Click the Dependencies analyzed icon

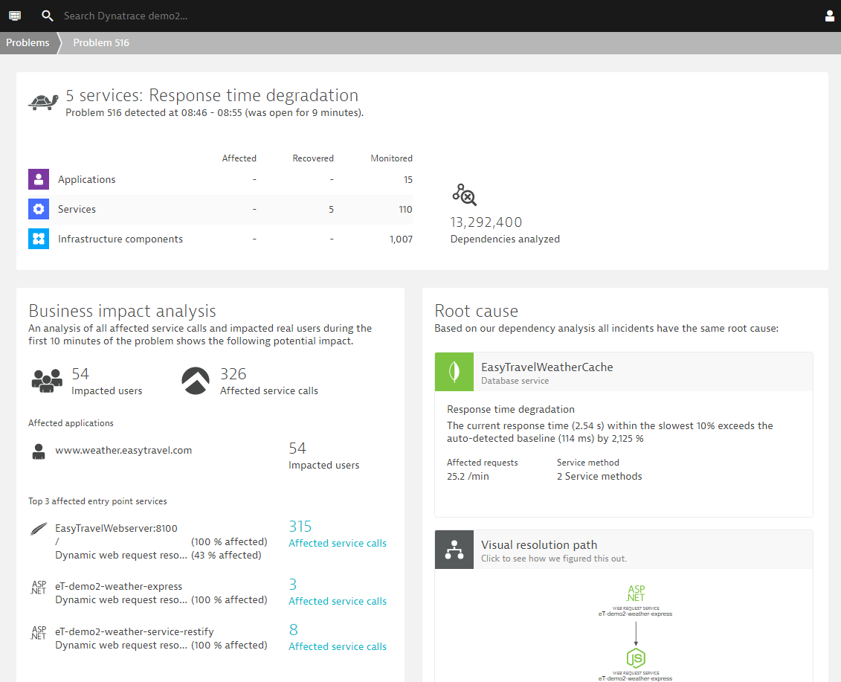coord(464,194)
